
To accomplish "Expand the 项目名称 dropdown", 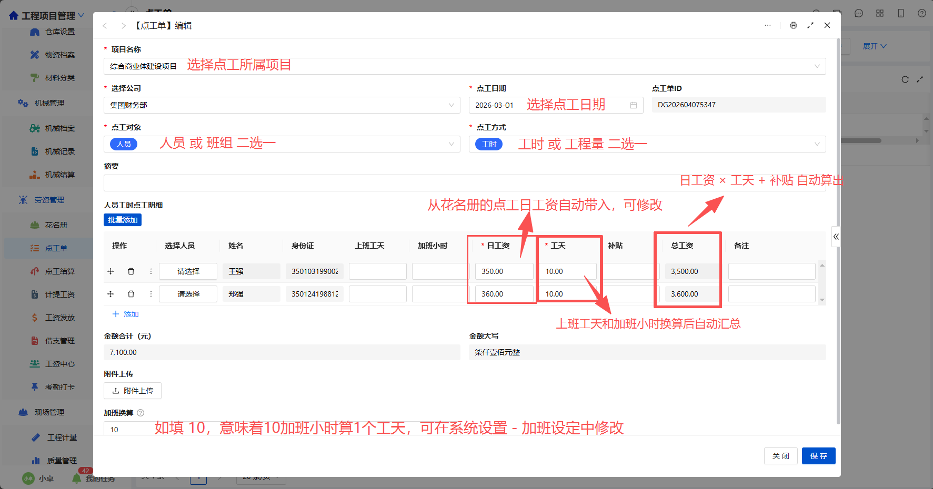I will click(817, 66).
